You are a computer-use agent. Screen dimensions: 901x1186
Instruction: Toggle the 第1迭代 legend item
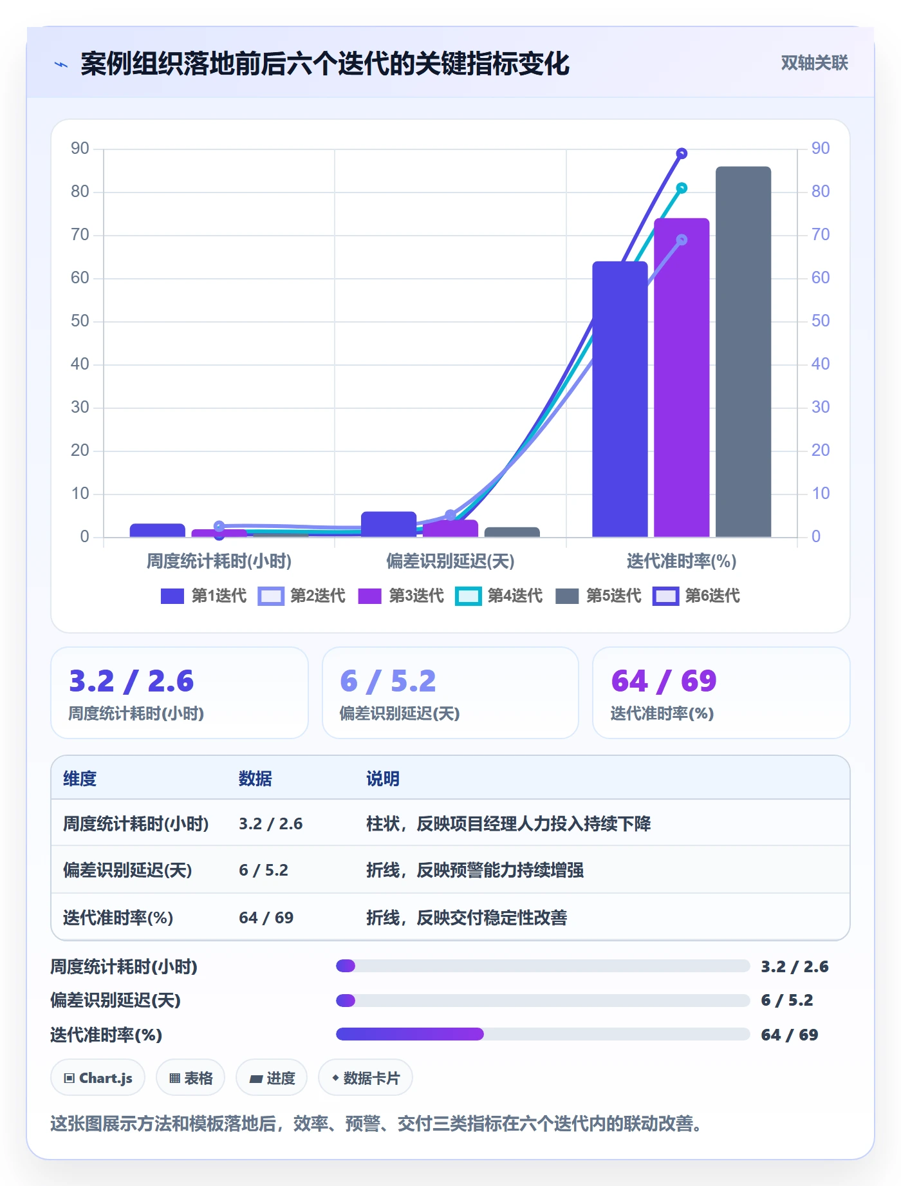tap(203, 596)
